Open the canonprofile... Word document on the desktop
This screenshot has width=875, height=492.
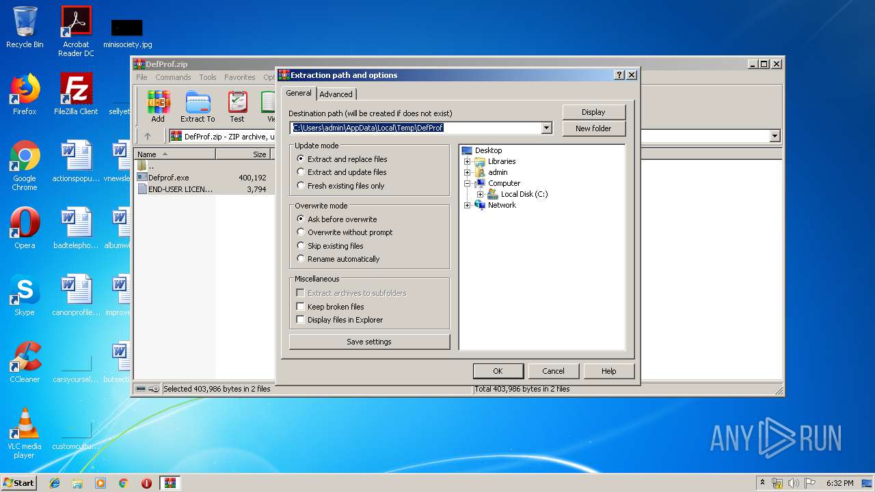76,295
